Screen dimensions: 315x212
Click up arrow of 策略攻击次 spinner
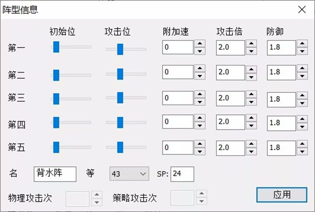pyautogui.click(x=202, y=193)
